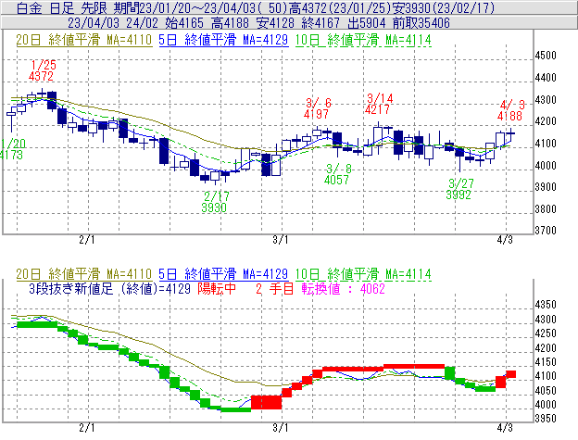Click the 4500 price axis label

(x=546, y=56)
